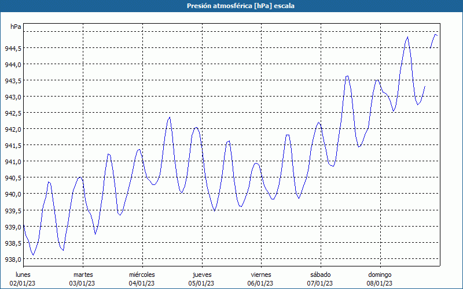
Task: Select the date 04/01/23
Action: tap(142, 283)
